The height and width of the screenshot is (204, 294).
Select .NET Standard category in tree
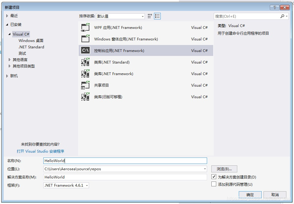point(31,47)
